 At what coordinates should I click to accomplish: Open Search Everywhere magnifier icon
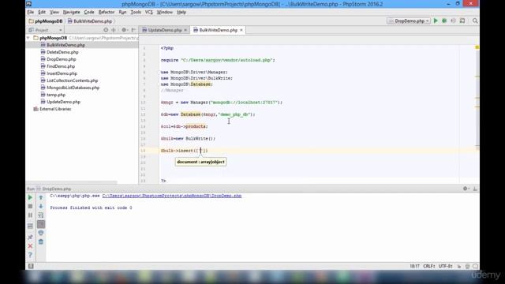[475, 21]
